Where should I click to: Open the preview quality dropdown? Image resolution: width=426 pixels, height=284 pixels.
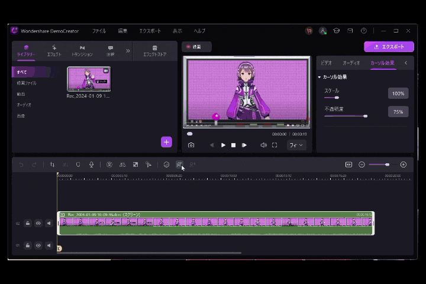click(296, 145)
